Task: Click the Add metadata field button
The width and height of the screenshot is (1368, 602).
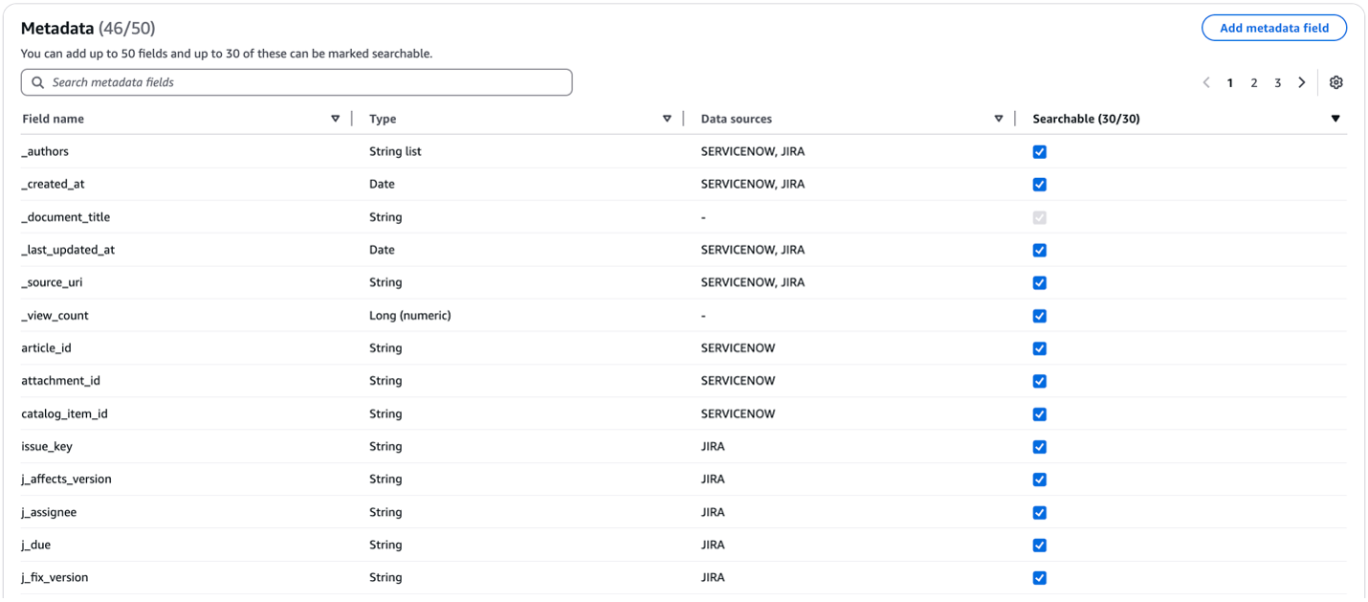Action: 1273,28
